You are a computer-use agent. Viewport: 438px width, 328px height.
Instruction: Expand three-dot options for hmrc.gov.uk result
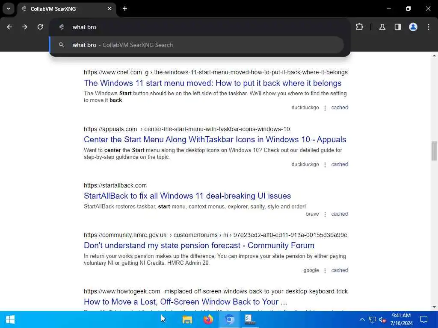pyautogui.click(x=325, y=270)
